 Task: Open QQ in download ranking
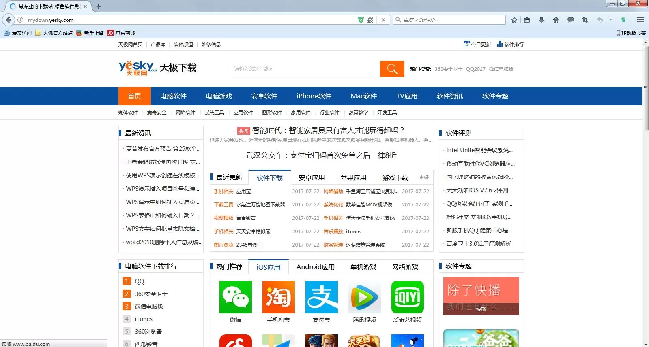140,281
